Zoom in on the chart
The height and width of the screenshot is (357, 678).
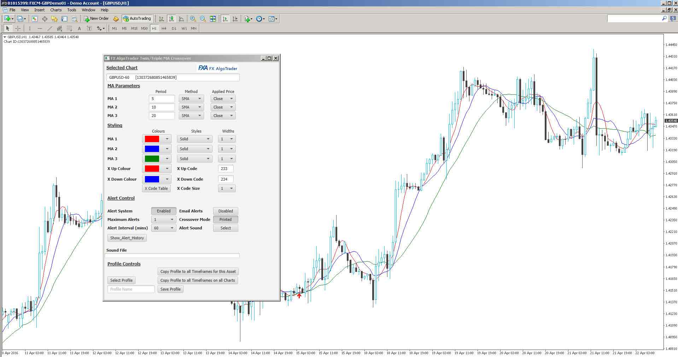pos(192,18)
